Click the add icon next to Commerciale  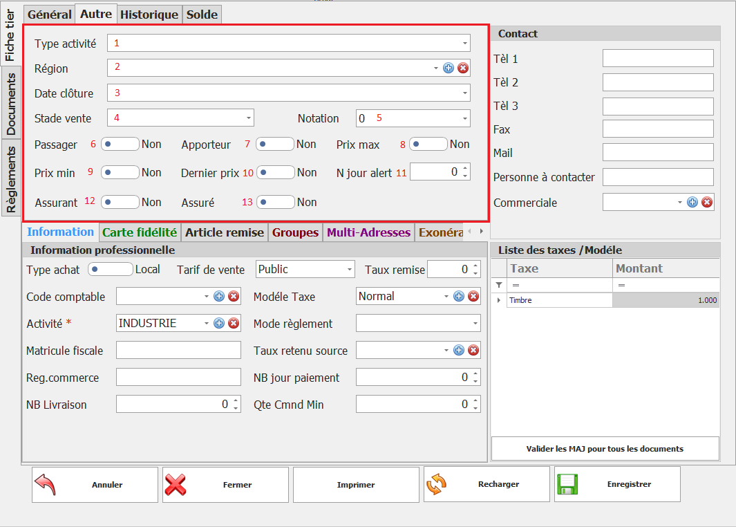point(692,202)
